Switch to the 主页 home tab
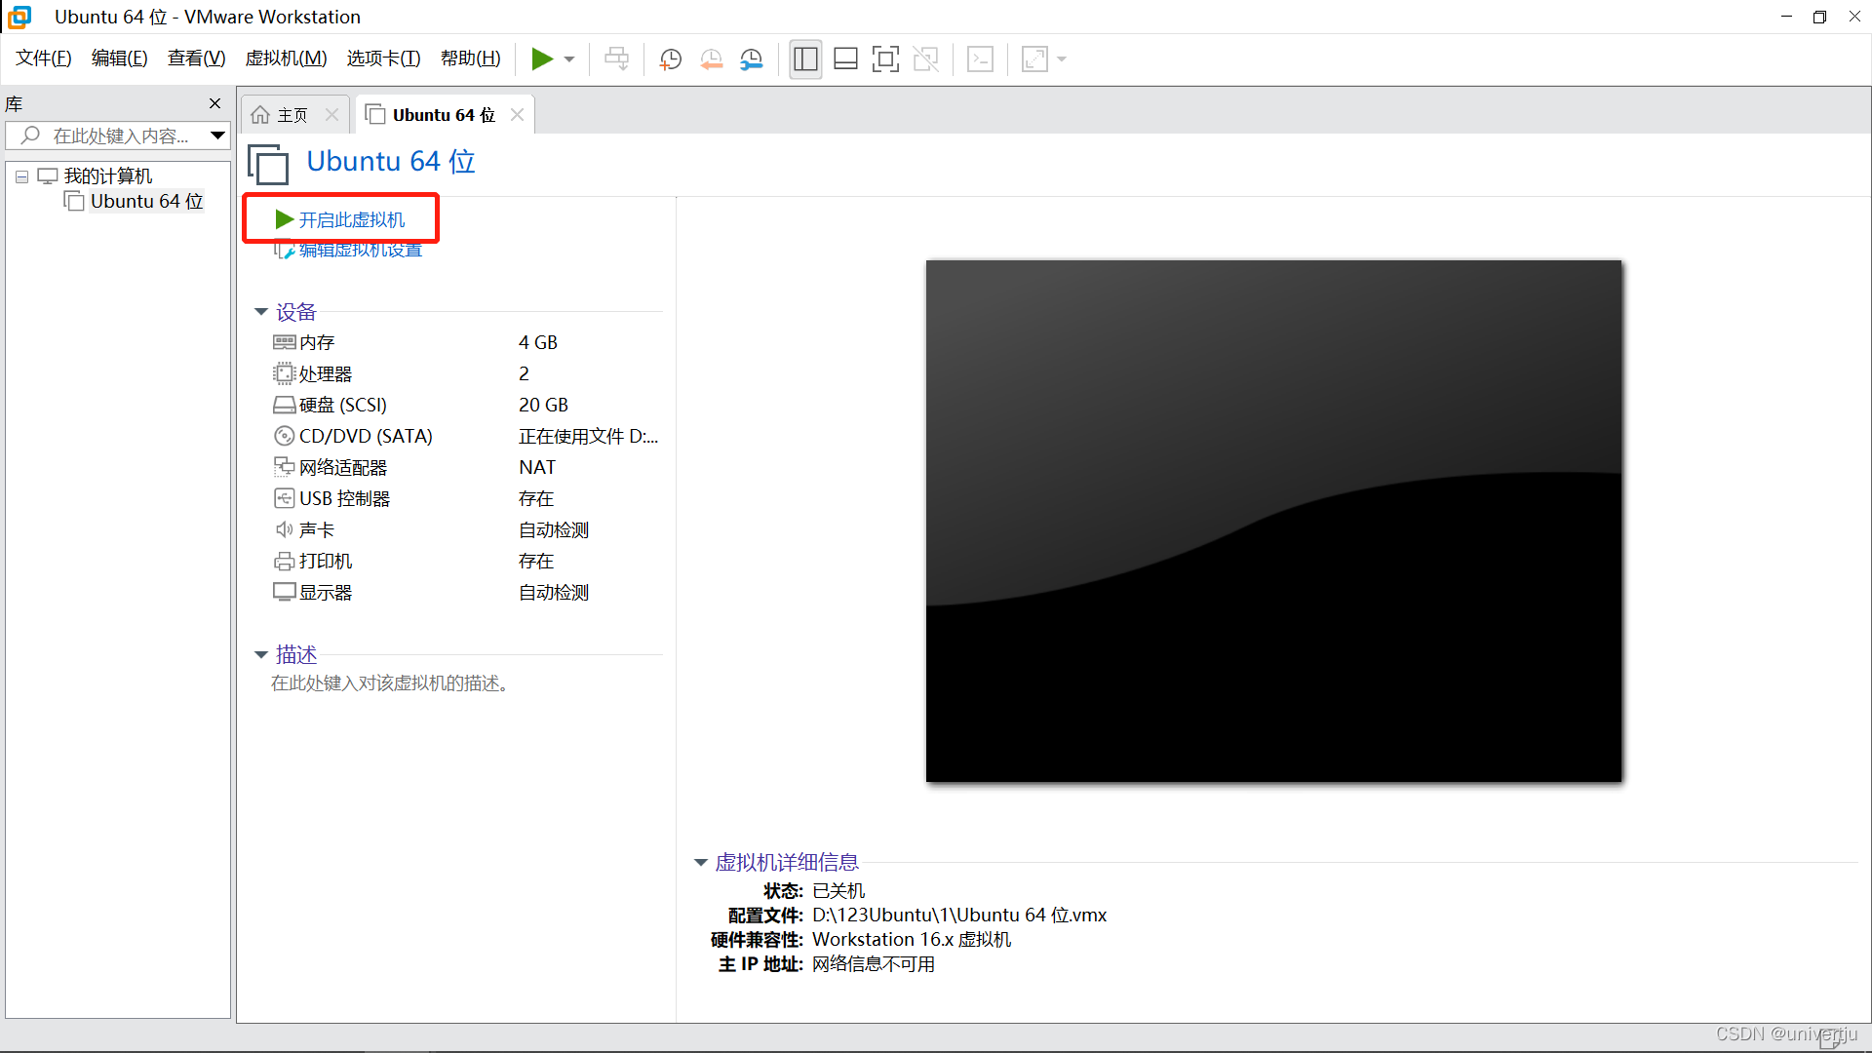Screen dimensions: 1872x1053 [290, 114]
